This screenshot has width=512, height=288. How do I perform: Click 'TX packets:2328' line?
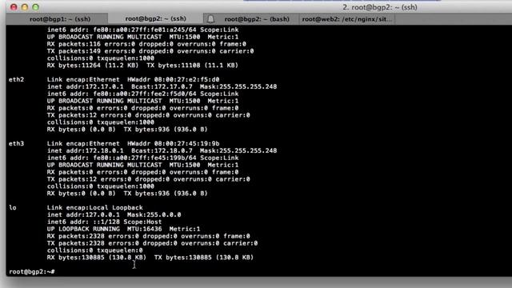click(x=153, y=243)
